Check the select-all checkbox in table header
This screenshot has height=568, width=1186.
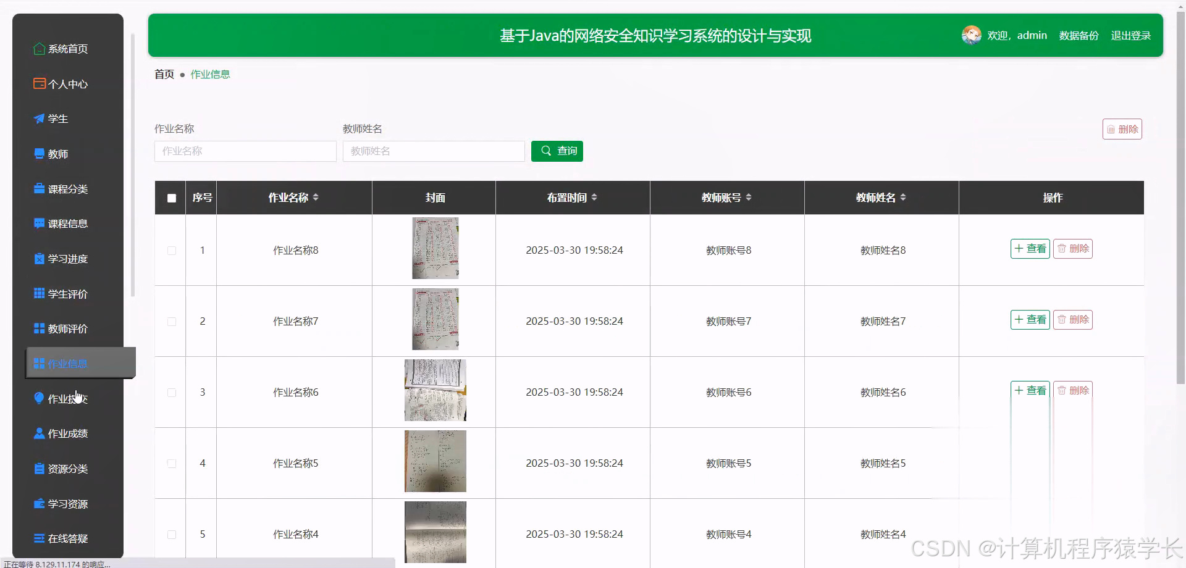click(x=171, y=198)
